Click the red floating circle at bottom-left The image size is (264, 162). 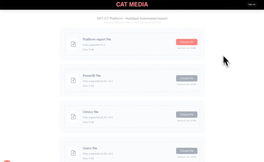tap(7, 160)
